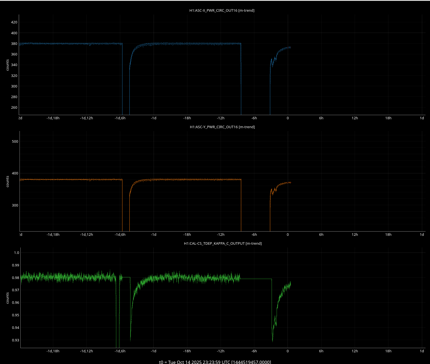Click the '260' y-axis tick in top plot

coord(14,108)
